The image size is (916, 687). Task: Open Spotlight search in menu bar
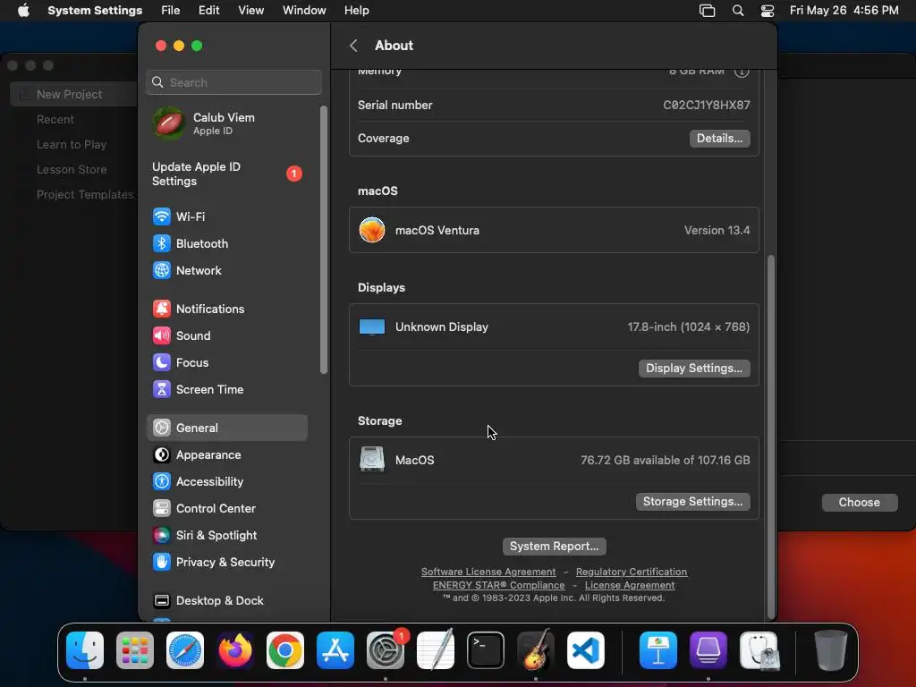738,11
